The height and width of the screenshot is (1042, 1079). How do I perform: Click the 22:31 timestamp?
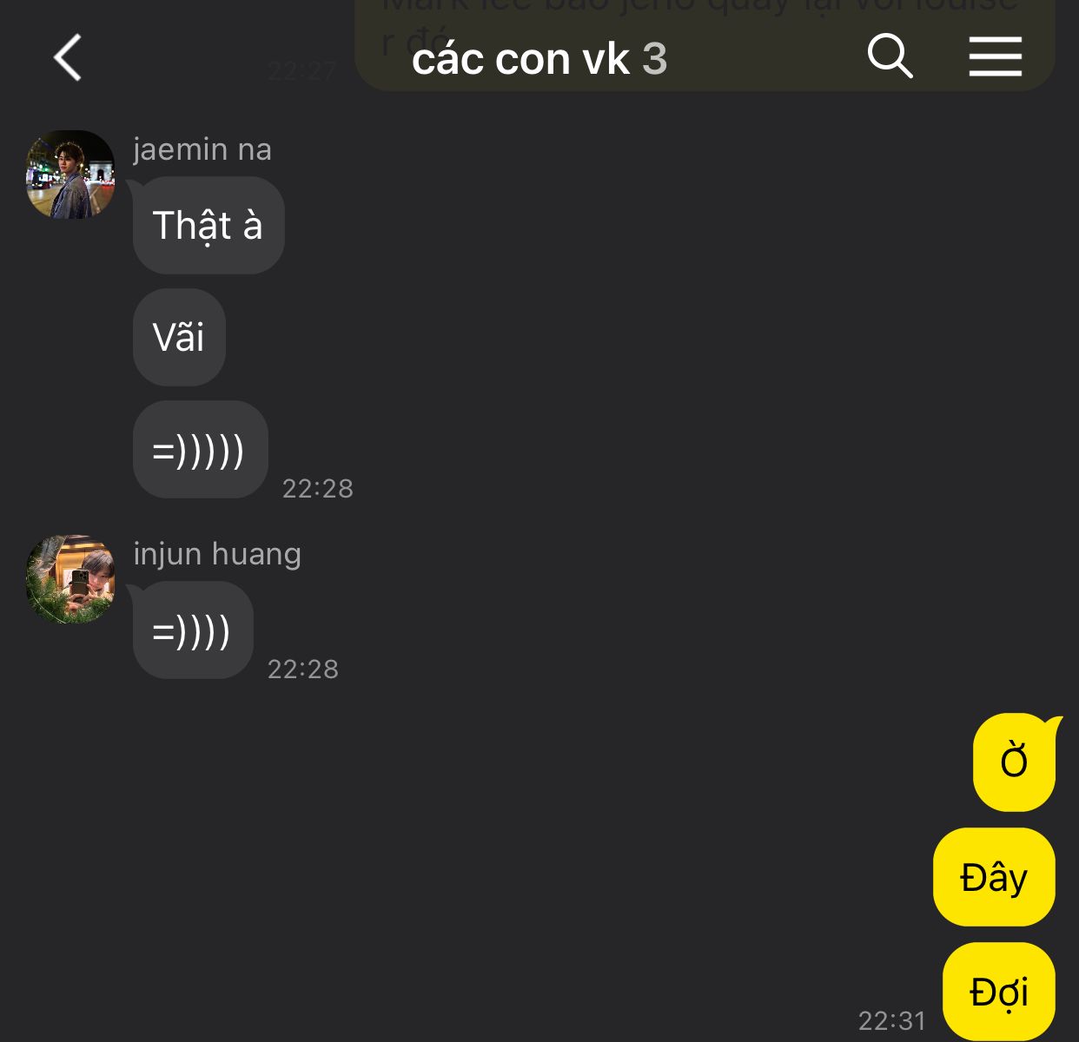point(892,1020)
